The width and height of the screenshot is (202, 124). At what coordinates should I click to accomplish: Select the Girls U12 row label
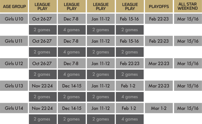pos(14,63)
